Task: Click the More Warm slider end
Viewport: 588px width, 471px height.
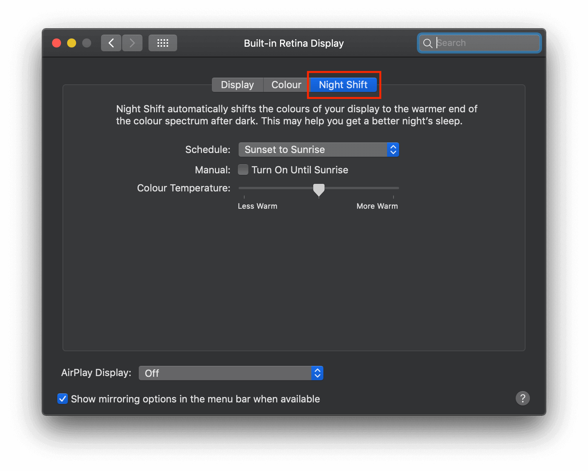Action: [394, 188]
